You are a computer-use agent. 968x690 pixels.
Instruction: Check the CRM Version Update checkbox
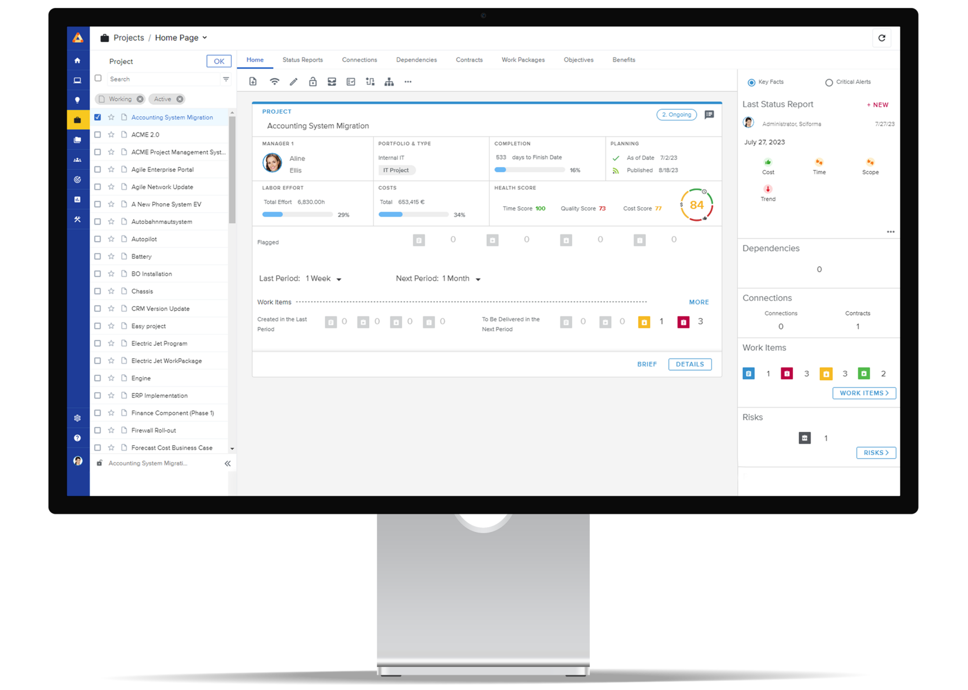98,309
